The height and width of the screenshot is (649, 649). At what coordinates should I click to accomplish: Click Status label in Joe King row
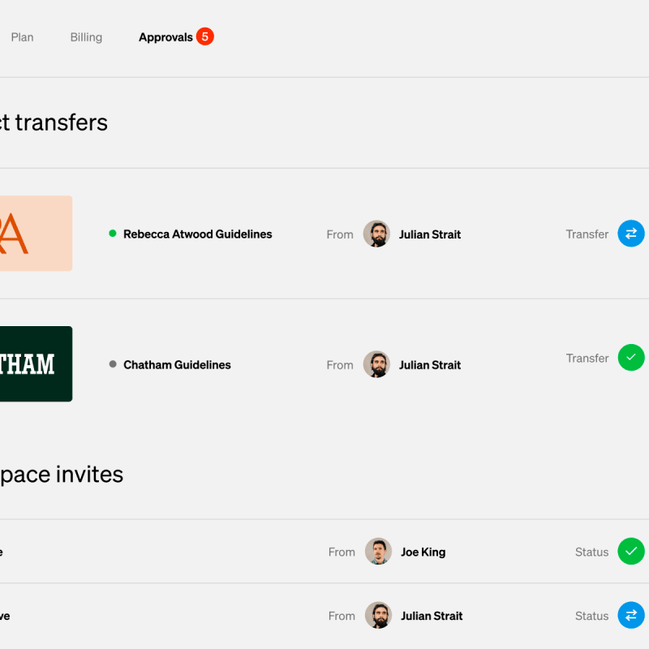(591, 552)
